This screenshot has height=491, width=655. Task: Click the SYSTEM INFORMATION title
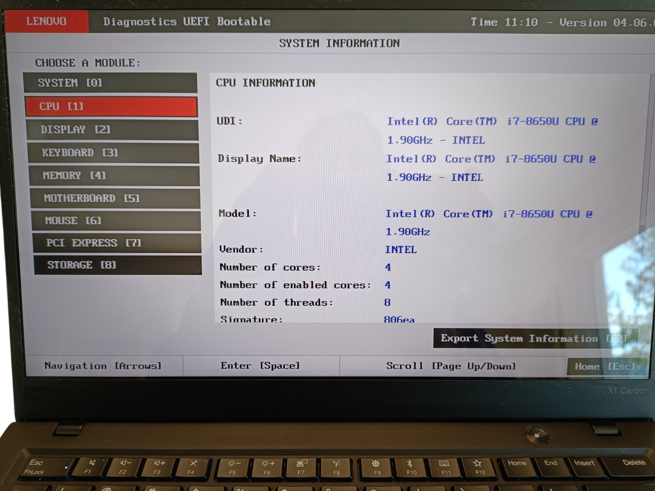[339, 43]
